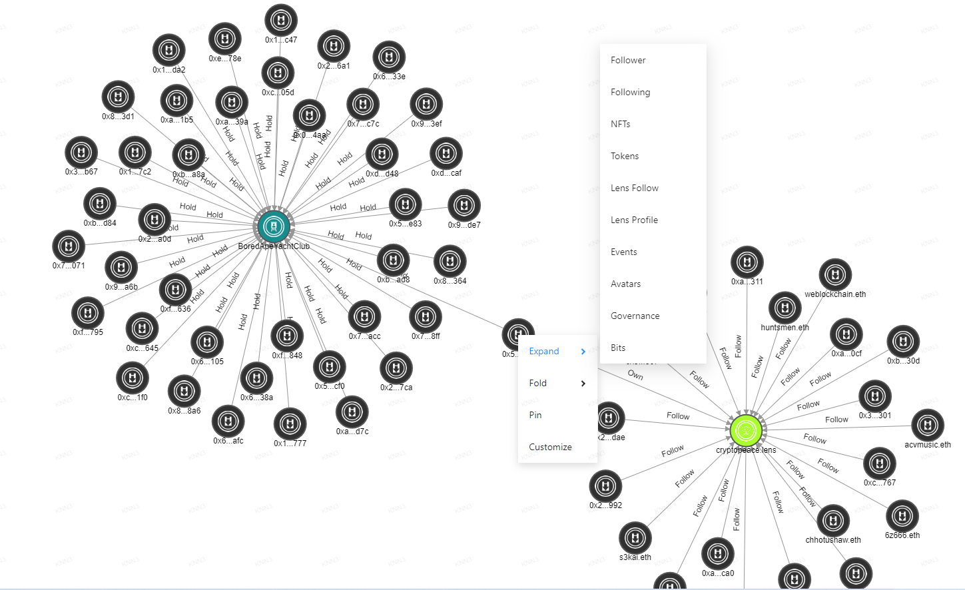965x590 pixels.
Task: Select Events in the expand submenu
Action: click(653, 252)
